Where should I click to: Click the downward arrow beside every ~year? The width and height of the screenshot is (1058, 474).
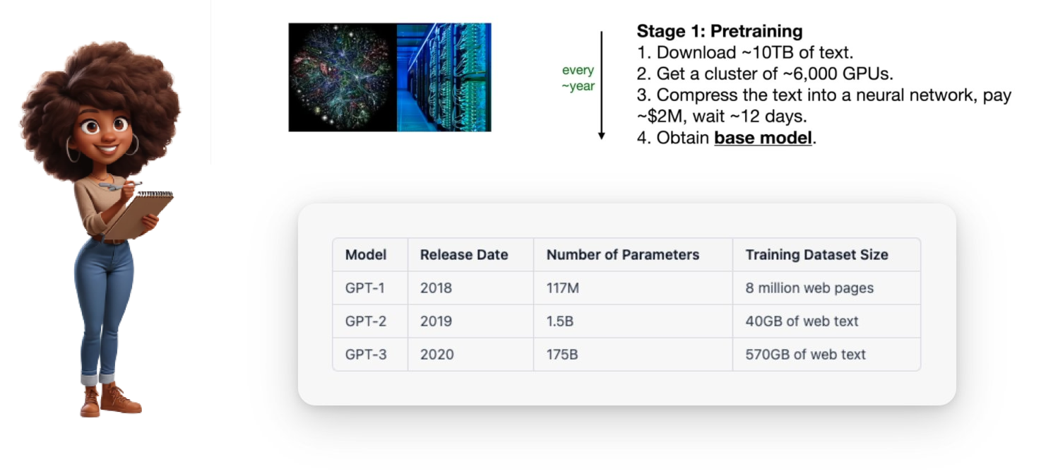point(602,85)
